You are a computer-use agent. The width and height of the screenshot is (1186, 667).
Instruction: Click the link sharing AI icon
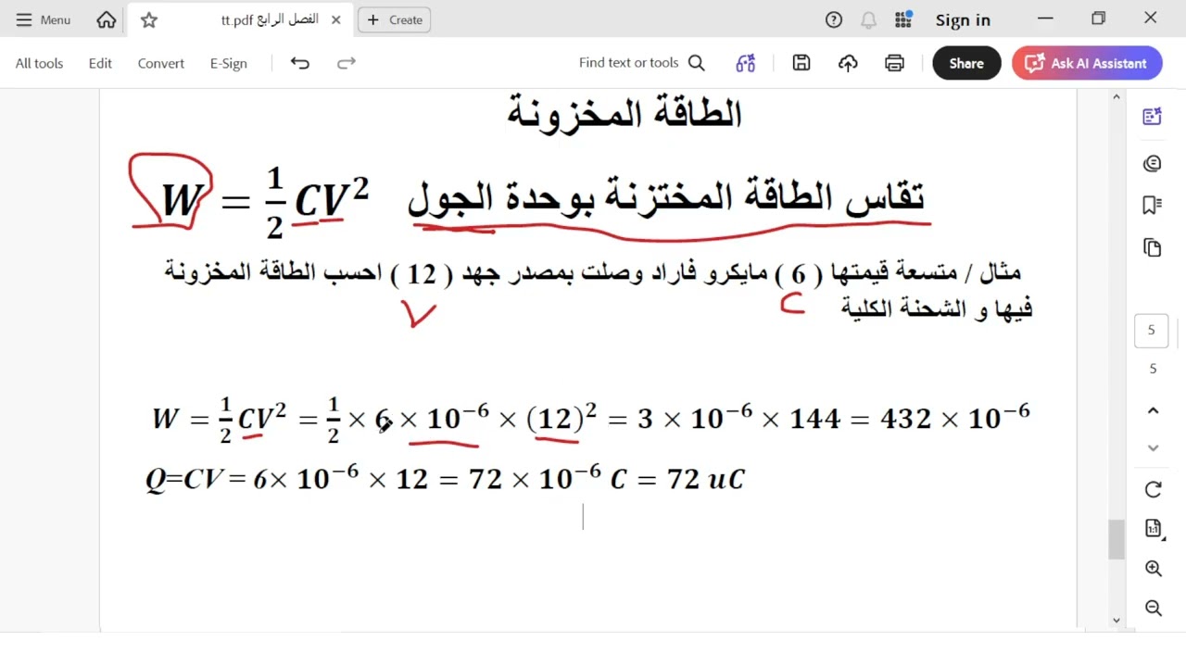[746, 63]
